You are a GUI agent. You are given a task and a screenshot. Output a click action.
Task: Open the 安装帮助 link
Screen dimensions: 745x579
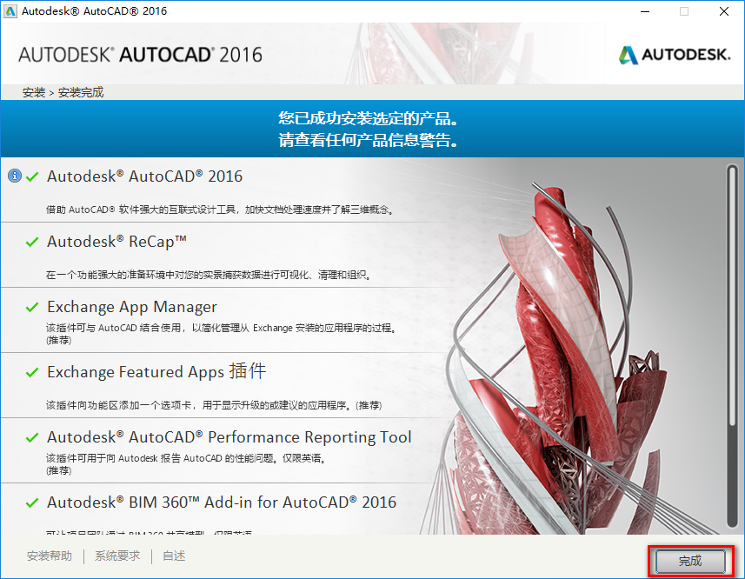point(50,556)
